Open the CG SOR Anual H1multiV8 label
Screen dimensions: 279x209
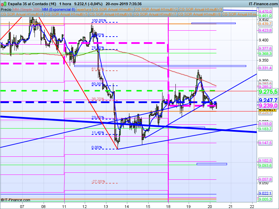[199, 14]
